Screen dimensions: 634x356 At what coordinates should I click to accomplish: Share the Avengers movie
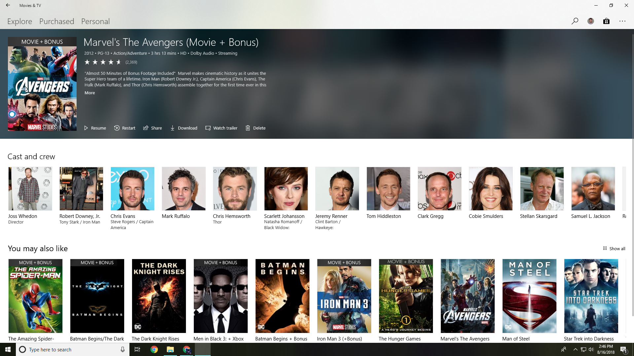[153, 128]
